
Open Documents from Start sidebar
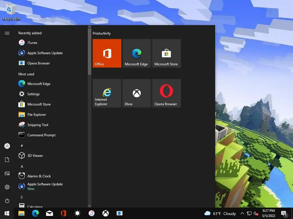point(7,160)
